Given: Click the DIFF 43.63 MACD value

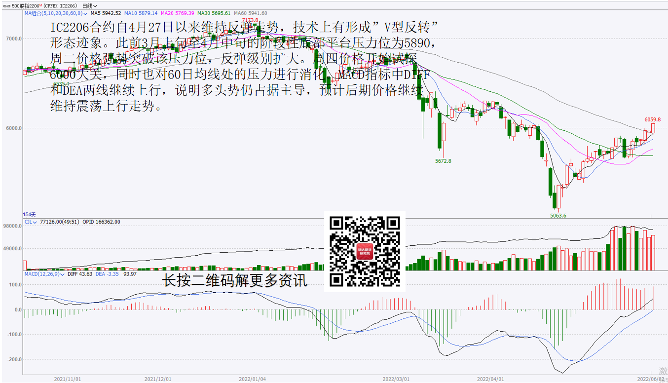Looking at the screenshot, I should click(x=80, y=273).
